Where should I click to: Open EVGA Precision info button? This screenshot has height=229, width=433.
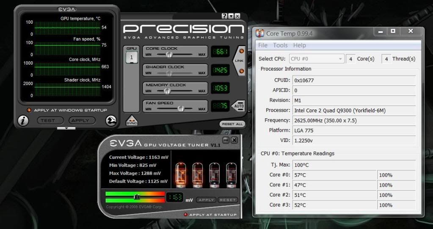tap(23, 120)
